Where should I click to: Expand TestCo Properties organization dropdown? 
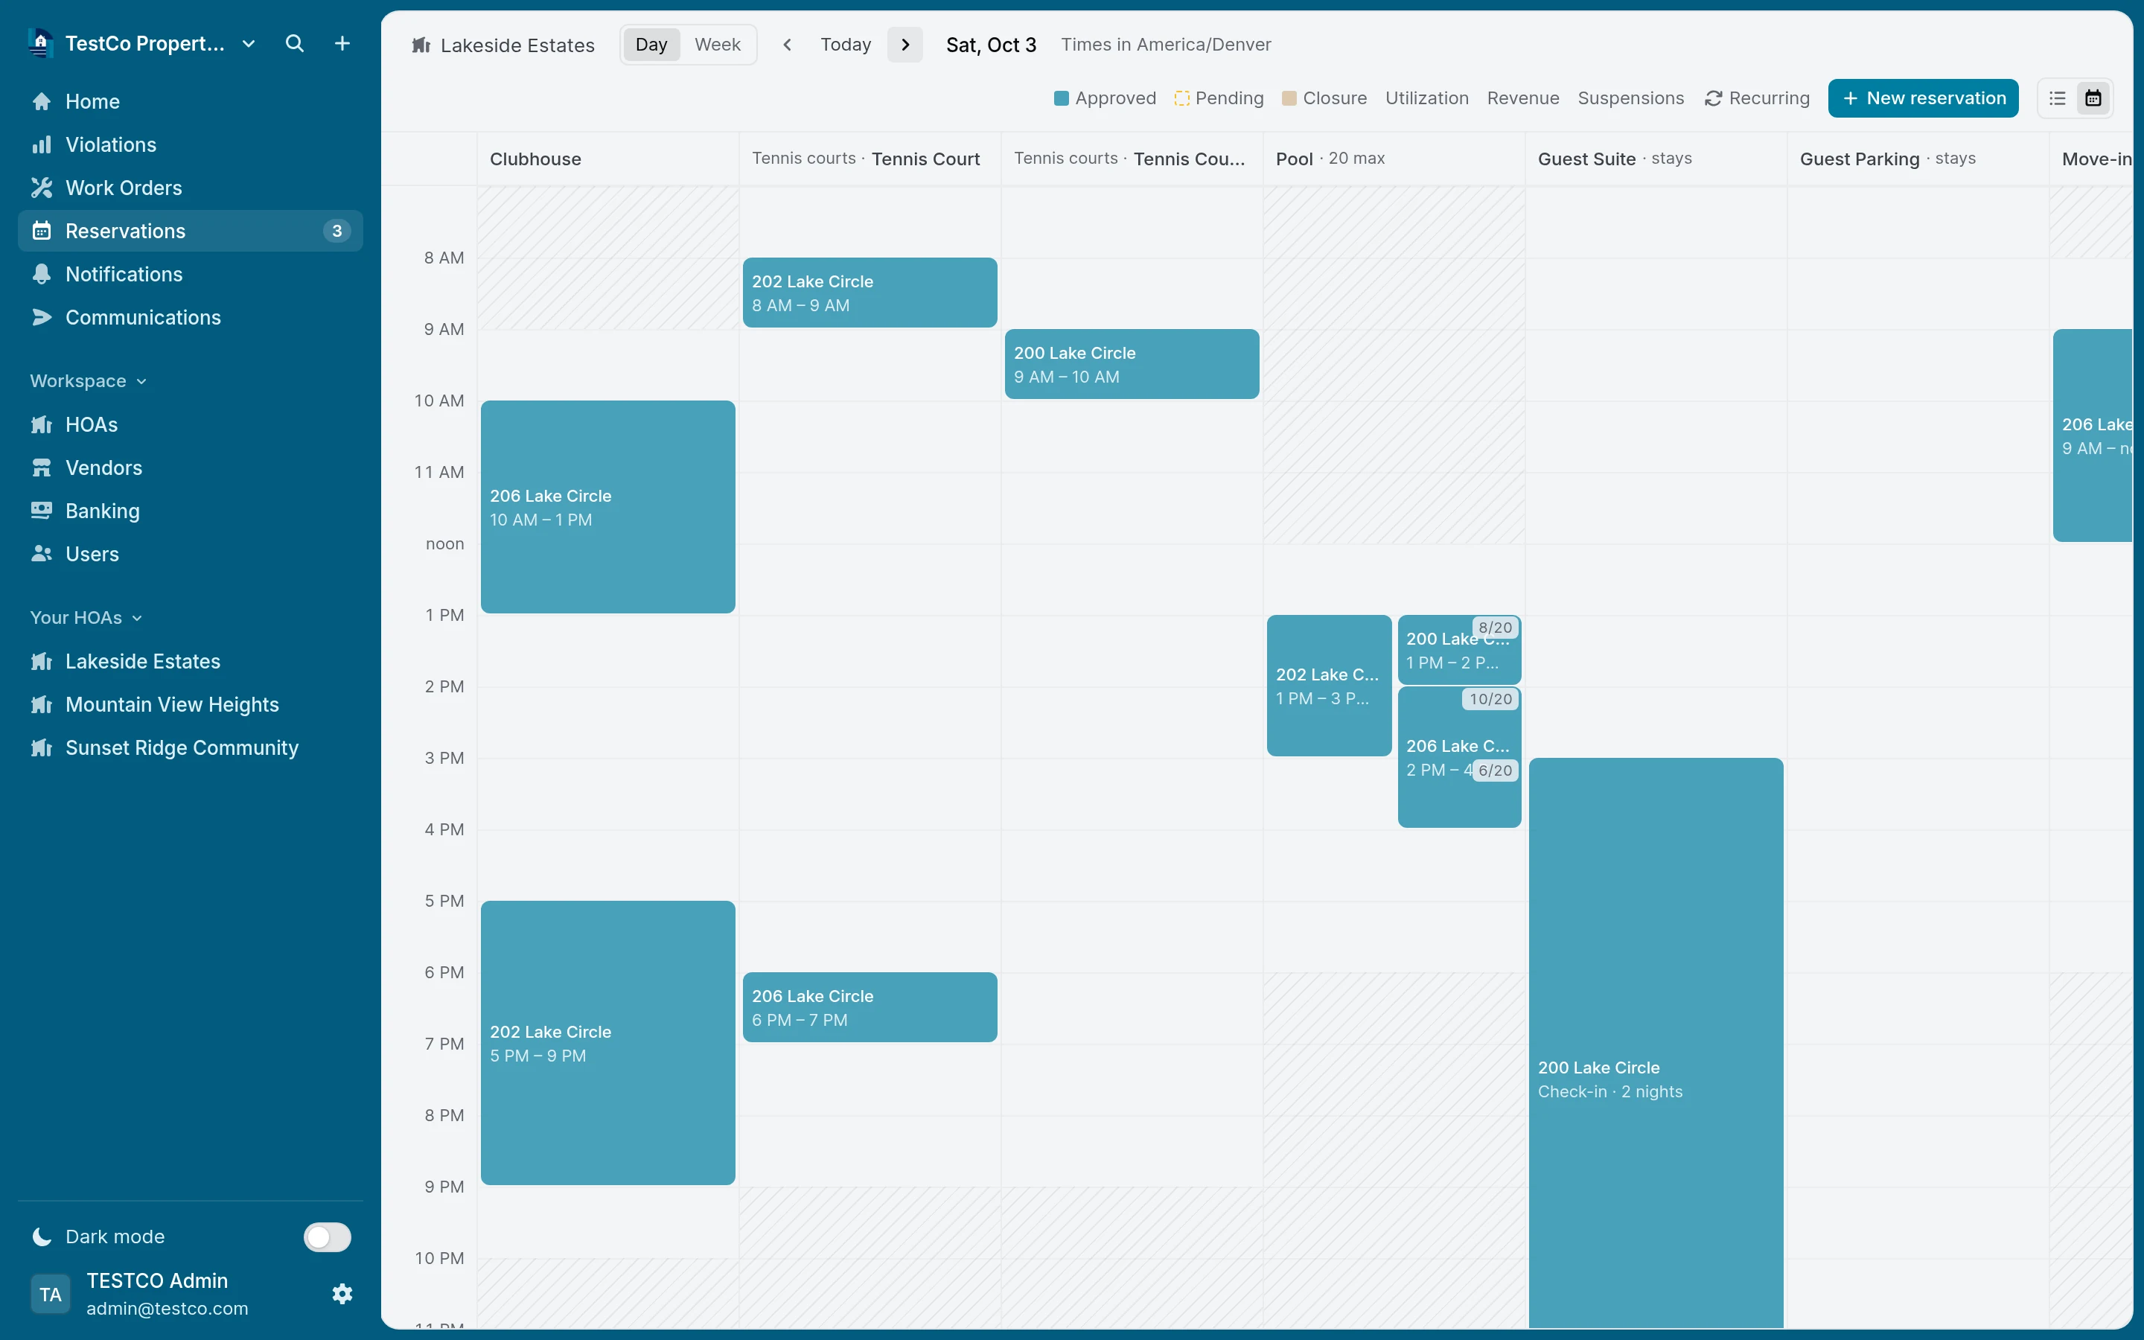(141, 43)
